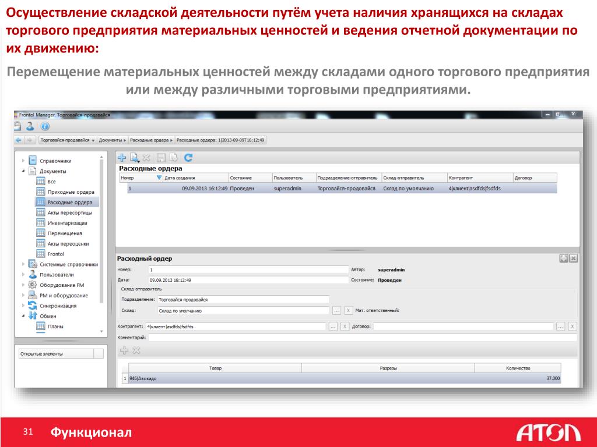Open Планы under Обмен
The width and height of the screenshot is (597, 447).
[55, 326]
